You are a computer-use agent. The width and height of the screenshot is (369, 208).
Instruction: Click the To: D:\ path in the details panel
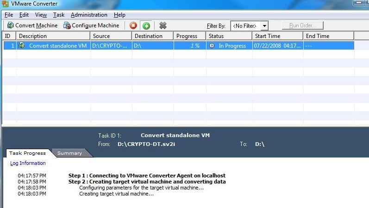pyautogui.click(x=260, y=144)
